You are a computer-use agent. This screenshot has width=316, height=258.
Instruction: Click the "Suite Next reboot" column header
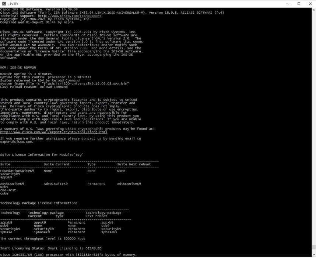point(134,164)
